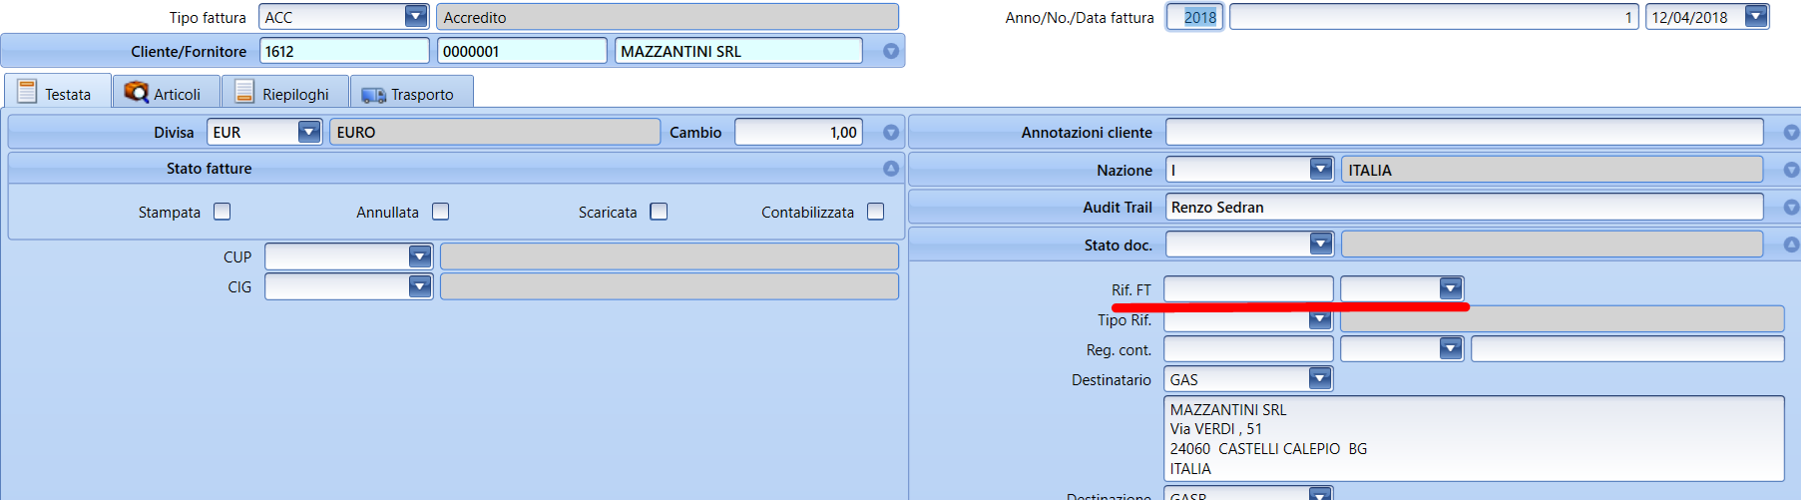Open the Destinatario dropdown
Image resolution: width=1801 pixels, height=500 pixels.
[1320, 379]
